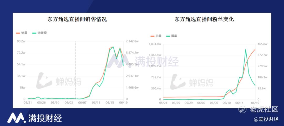The height and width of the screenshot is (126, 284).
Task: Click the 06/06 date label
Action: 214,103
